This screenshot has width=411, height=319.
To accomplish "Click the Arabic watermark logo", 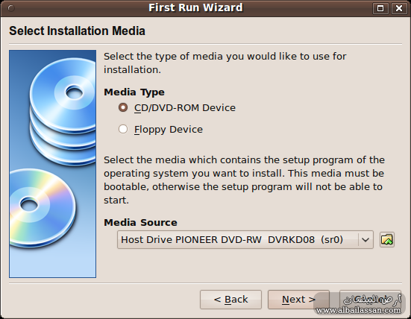I will (372, 300).
